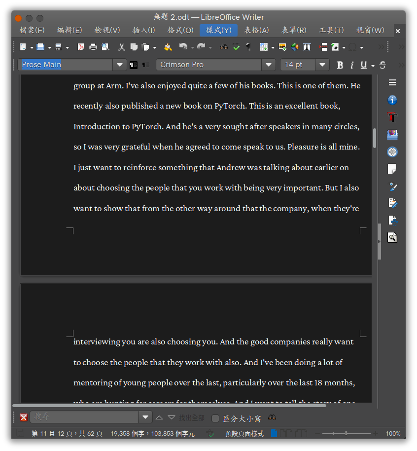
Task: Click the 預設頁面樣式 page style in status bar
Action: pyautogui.click(x=244, y=434)
